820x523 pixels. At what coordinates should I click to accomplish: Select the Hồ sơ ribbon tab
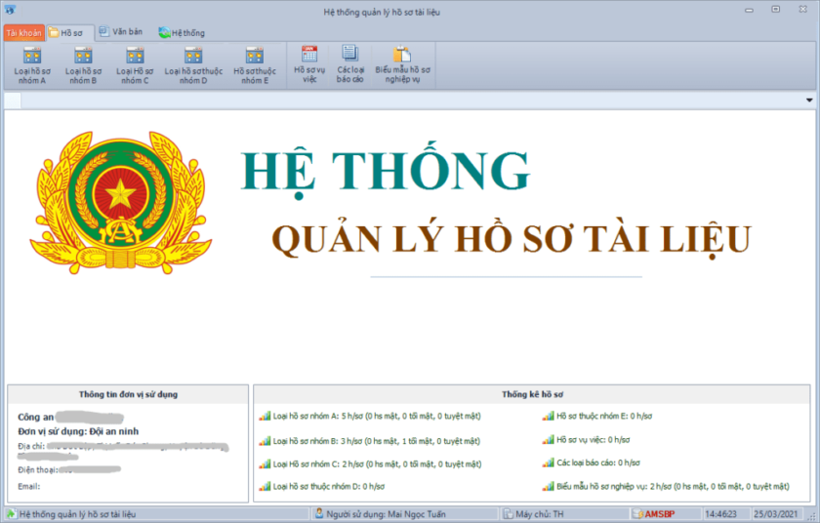pos(70,33)
